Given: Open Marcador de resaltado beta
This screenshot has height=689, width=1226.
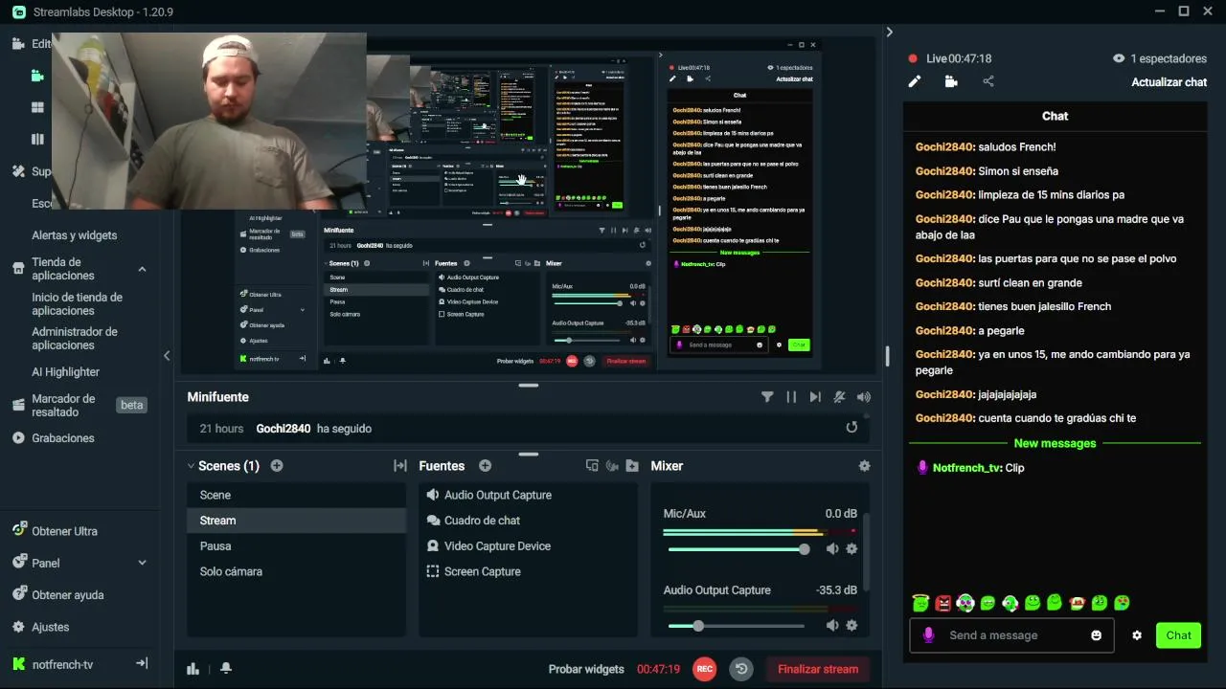Looking at the screenshot, I should pyautogui.click(x=77, y=406).
